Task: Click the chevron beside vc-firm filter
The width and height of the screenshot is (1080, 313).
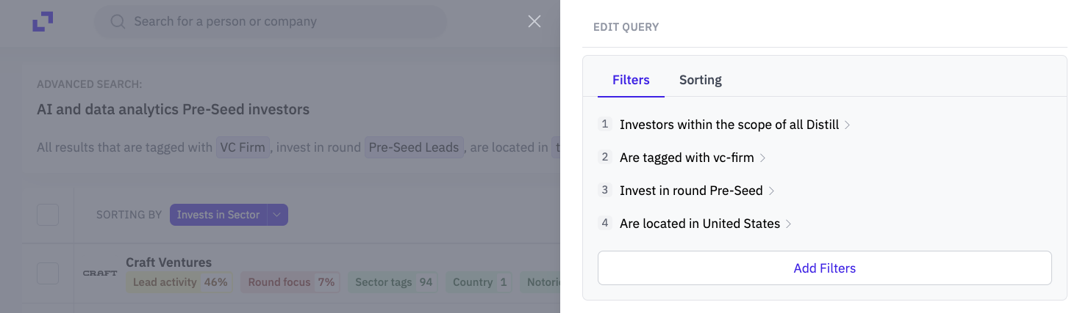Action: (762, 158)
